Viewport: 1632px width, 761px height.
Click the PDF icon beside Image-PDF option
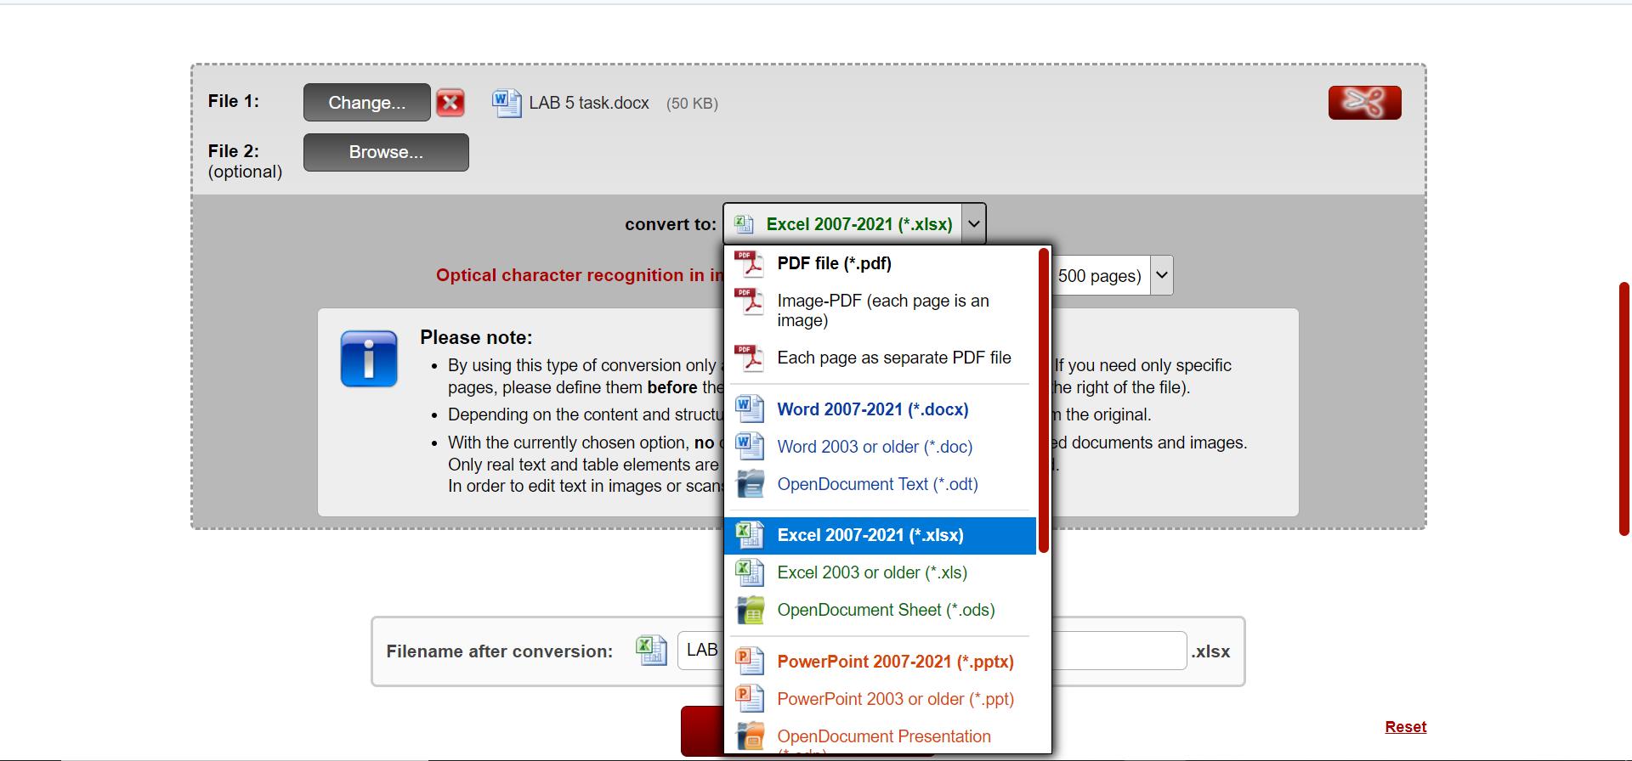click(x=749, y=302)
